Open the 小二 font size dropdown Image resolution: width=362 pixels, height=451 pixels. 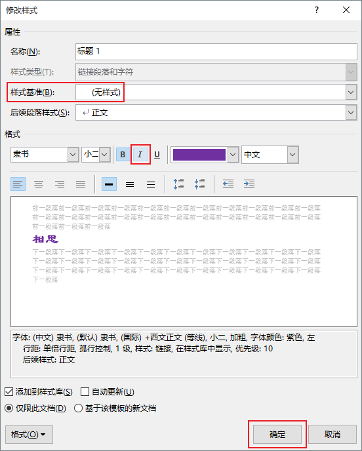(x=105, y=155)
